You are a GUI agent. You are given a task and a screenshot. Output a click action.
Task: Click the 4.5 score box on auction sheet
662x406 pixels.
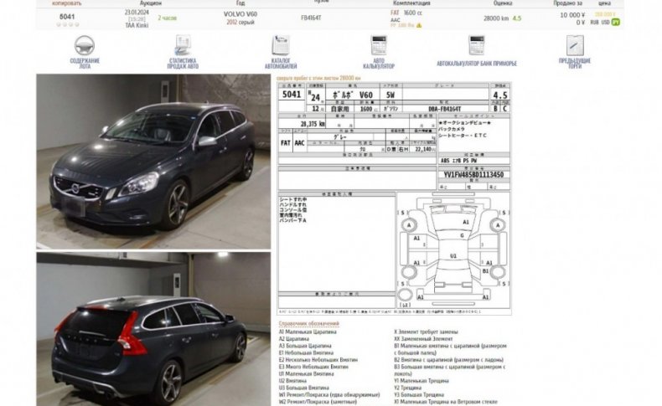500,95
